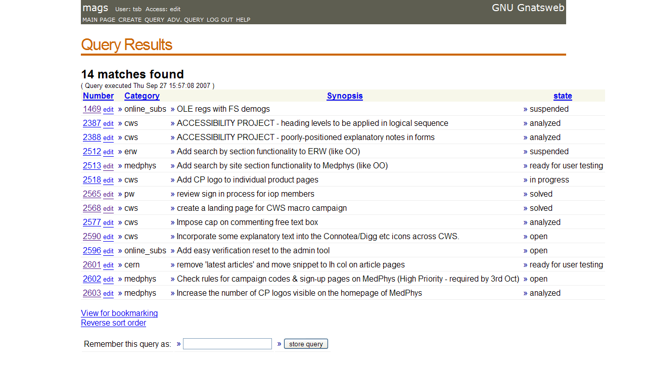The width and height of the screenshot is (647, 365).
Task: Sort results by Synopsis header
Action: (345, 96)
